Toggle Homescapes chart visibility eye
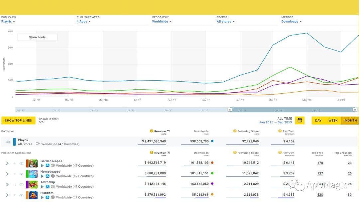Viewport: 359px width, 202px height. point(21,174)
